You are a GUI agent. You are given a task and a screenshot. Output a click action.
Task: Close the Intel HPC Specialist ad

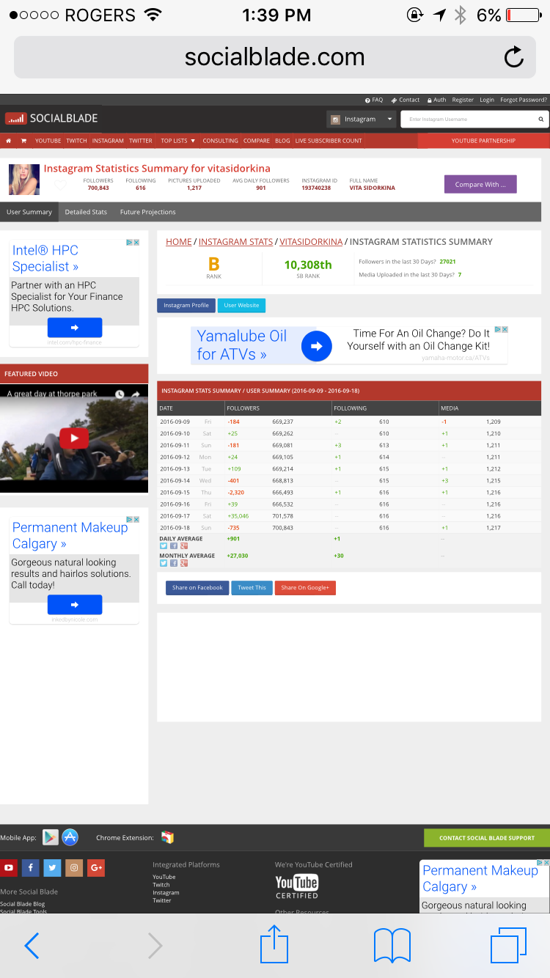click(x=136, y=243)
